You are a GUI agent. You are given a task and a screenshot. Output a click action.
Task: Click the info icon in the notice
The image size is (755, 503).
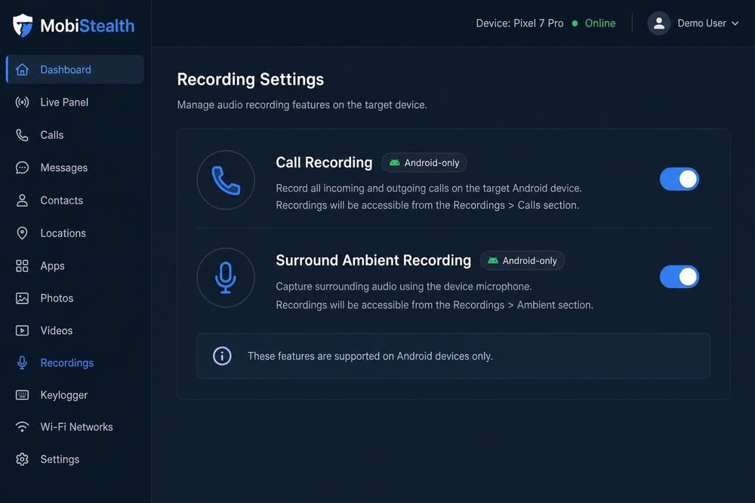(x=222, y=357)
